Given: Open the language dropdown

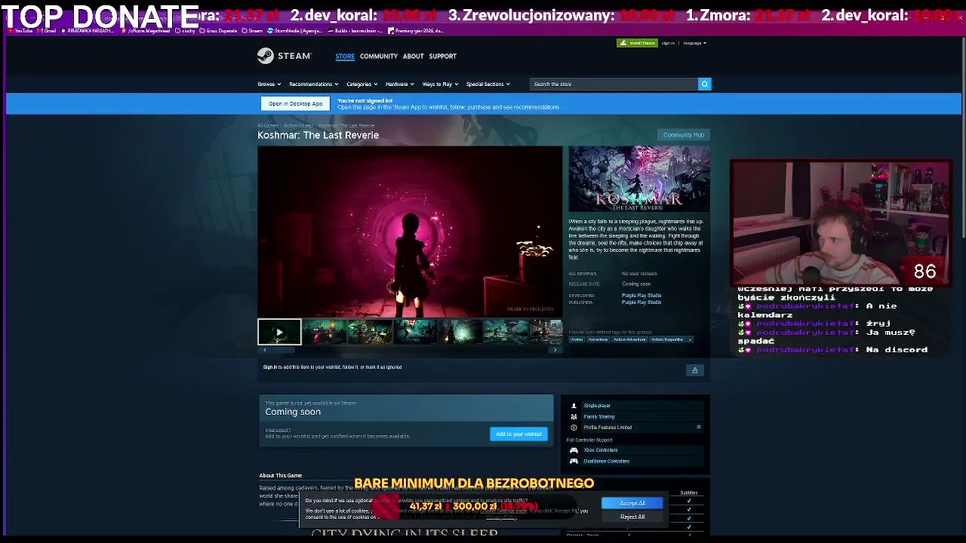Looking at the screenshot, I should coord(694,43).
